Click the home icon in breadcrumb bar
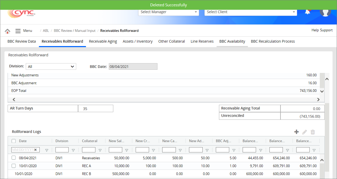The height and width of the screenshot is (179, 337). tap(7, 31)
